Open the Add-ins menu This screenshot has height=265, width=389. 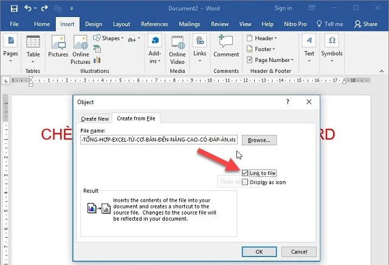pyautogui.click(x=155, y=49)
